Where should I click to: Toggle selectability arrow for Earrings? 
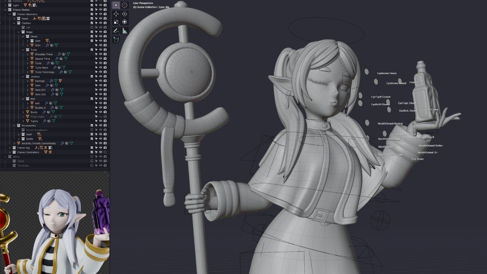96,81
